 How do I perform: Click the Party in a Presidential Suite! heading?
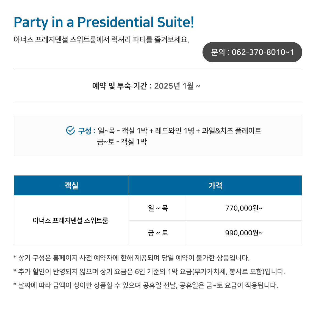pyautogui.click(x=104, y=22)
